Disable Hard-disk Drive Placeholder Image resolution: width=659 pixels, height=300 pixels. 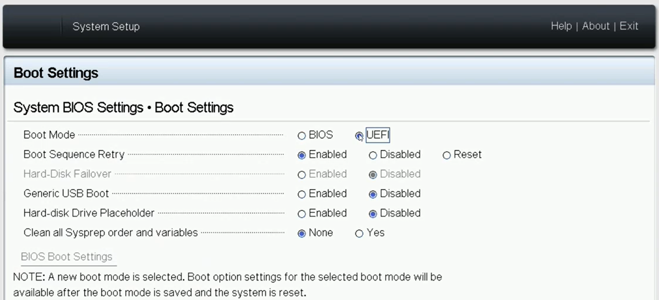[373, 214]
